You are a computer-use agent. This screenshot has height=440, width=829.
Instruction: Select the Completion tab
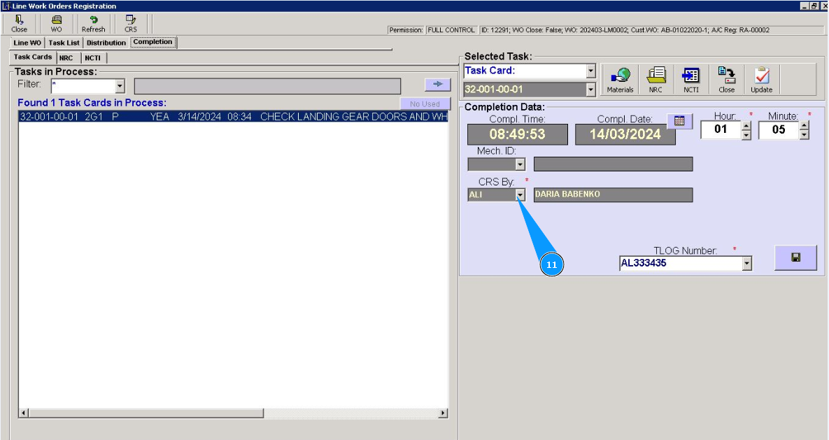pyautogui.click(x=153, y=42)
